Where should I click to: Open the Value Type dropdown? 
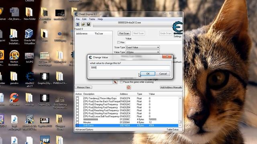[143, 52]
